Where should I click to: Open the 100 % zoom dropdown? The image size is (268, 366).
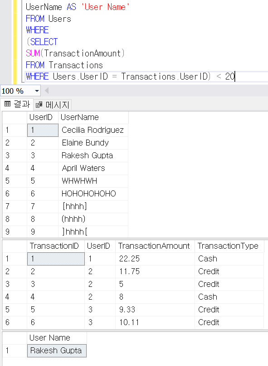click(x=37, y=91)
